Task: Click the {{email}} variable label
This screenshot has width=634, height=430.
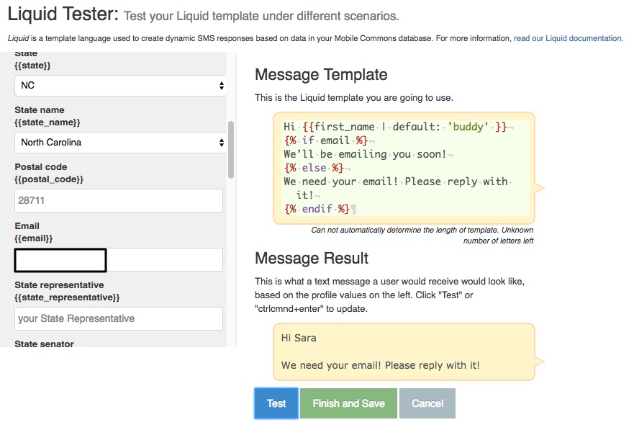Action: (34, 238)
